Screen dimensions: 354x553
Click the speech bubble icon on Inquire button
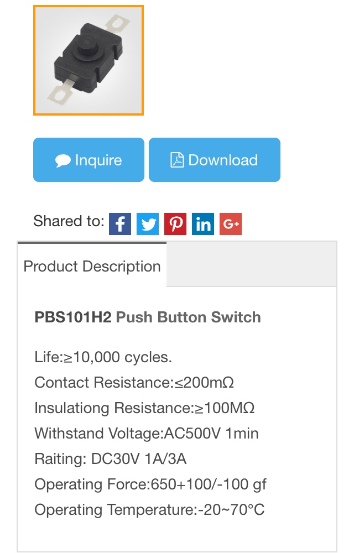[x=63, y=159]
